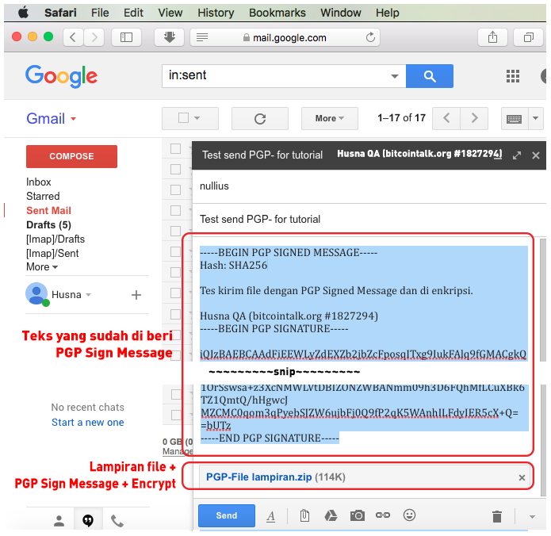Insert files using Google Drive icon
Viewport: 551px width, 536px height.
(x=331, y=515)
